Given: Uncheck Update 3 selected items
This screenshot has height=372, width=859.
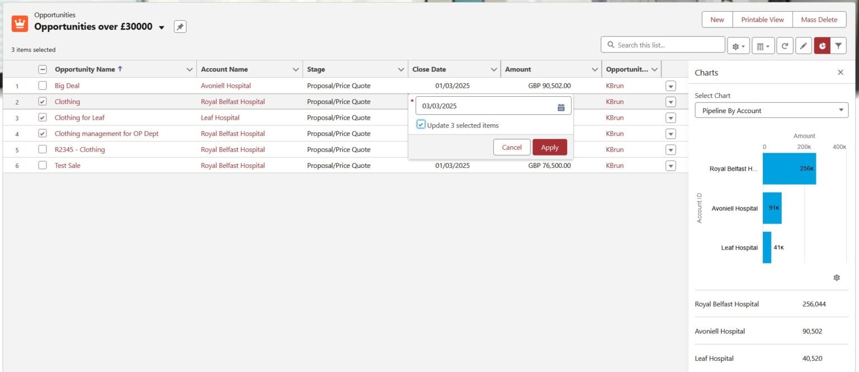Looking at the screenshot, I should pyautogui.click(x=421, y=124).
